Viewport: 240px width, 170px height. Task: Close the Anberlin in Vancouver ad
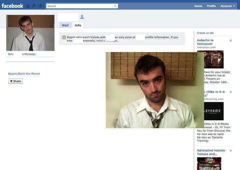tap(231, 41)
